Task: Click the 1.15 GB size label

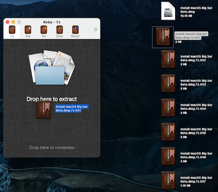Action: pyautogui.click(x=185, y=185)
